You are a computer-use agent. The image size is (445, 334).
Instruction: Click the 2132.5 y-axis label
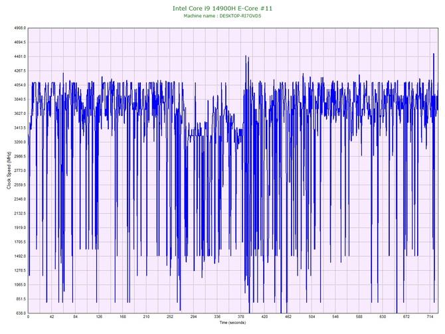pyautogui.click(x=20, y=213)
